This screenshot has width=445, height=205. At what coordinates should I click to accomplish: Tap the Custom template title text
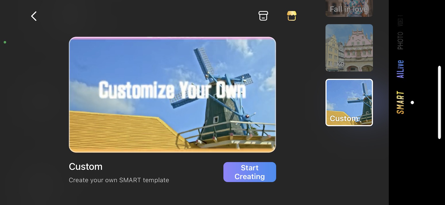86,167
